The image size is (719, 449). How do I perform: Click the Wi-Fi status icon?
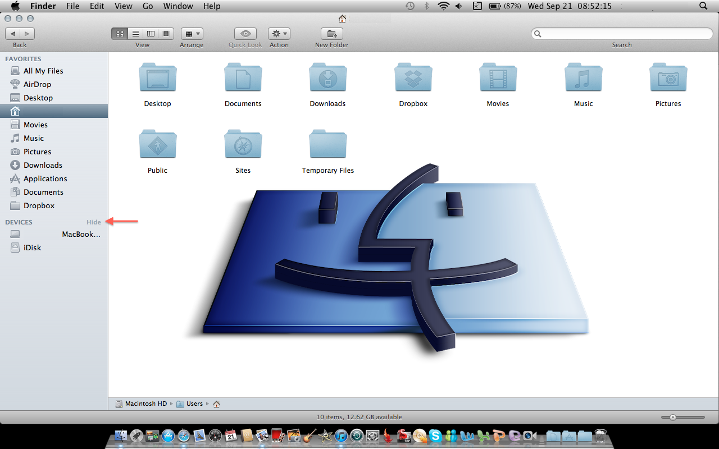(444, 6)
